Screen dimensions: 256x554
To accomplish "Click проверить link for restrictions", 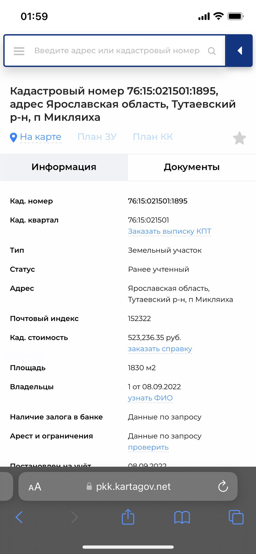I will [148, 447].
